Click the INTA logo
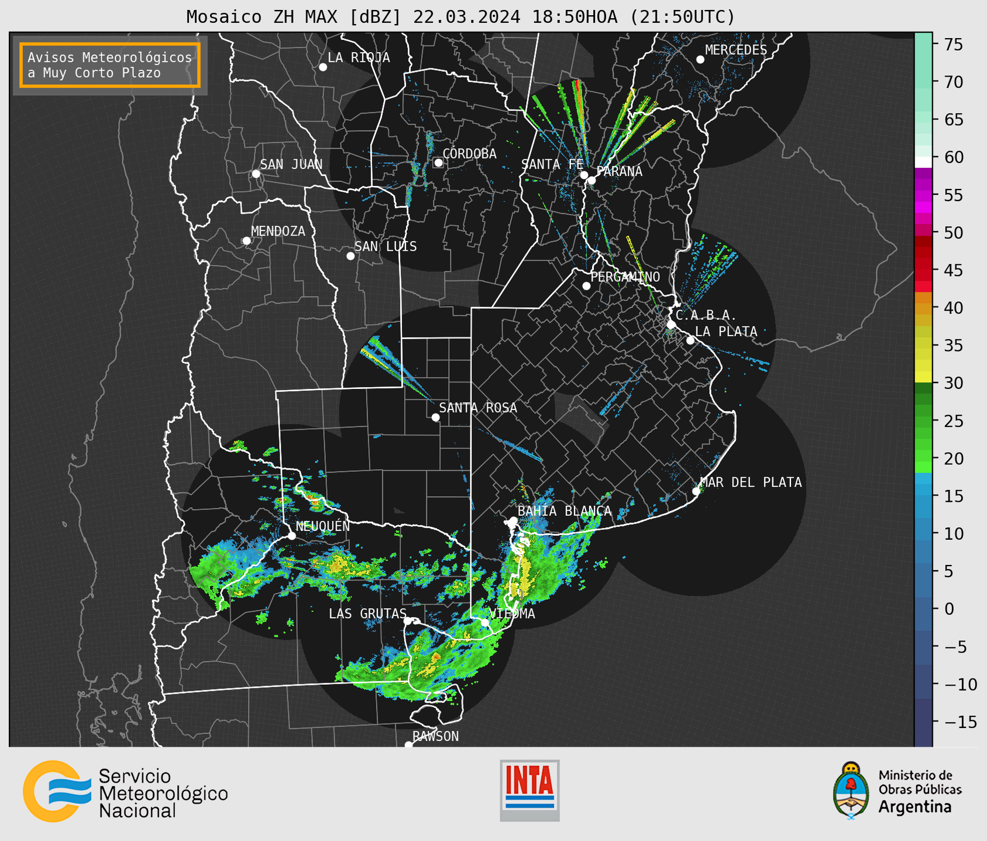The image size is (987, 841). [529, 790]
